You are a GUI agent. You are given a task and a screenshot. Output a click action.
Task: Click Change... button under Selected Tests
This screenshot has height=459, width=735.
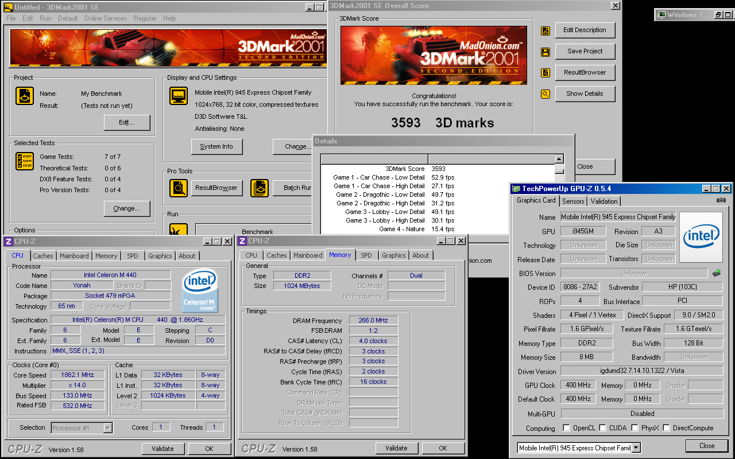[x=127, y=208]
